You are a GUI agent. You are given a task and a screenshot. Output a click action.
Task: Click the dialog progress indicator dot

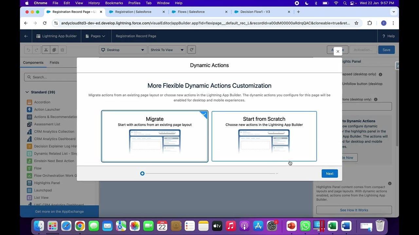point(142,174)
